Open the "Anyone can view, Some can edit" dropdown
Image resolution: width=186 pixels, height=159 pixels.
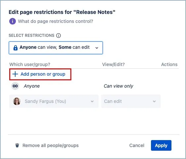[56, 48]
